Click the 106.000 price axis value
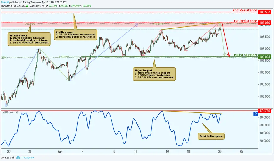 (265, 73)
